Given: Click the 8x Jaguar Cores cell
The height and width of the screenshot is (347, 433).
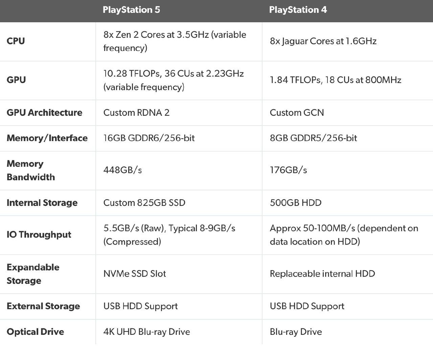Looking at the screenshot, I should coord(323,41).
